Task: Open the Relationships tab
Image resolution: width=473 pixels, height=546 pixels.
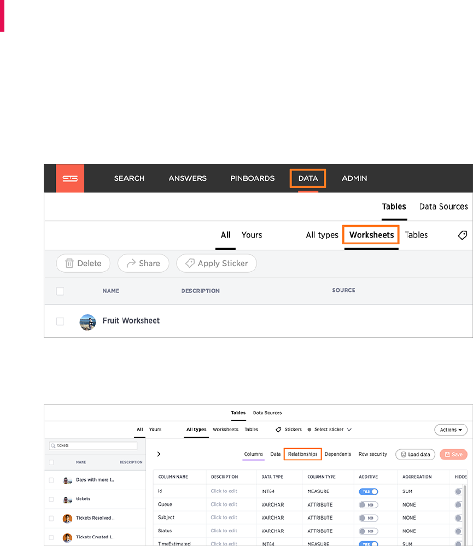Action: pos(303,454)
